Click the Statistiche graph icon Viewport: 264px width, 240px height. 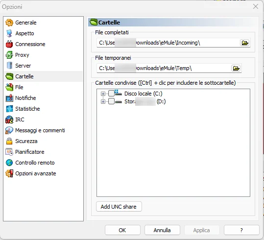coord(9,109)
